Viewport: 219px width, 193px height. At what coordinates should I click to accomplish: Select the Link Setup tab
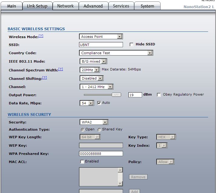click(37, 6)
